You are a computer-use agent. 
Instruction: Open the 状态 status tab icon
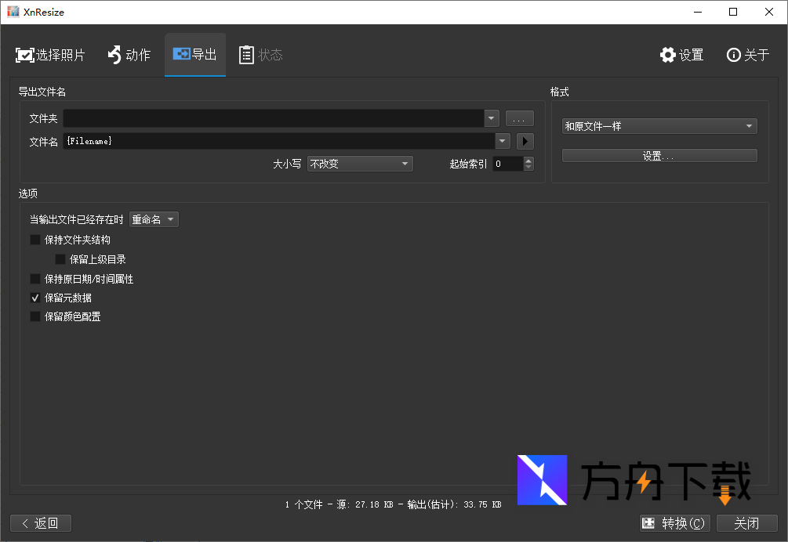(x=247, y=54)
